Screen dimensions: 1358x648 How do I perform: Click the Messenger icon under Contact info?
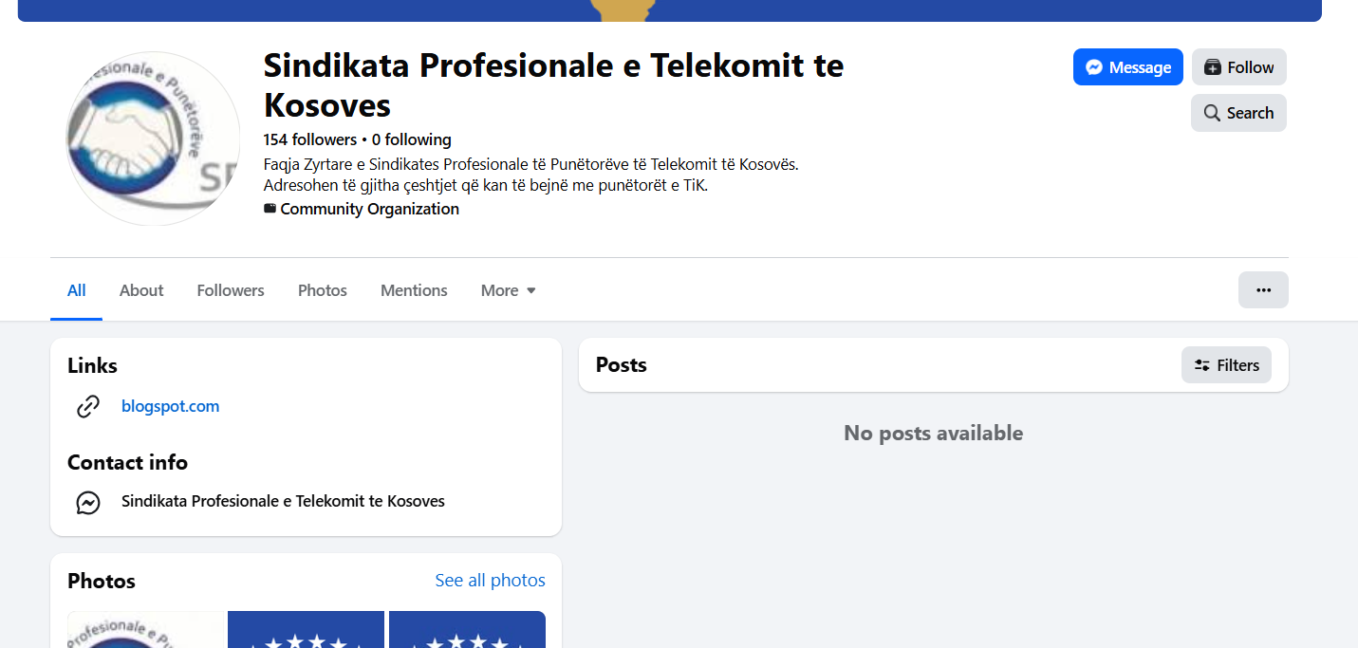pyautogui.click(x=88, y=502)
